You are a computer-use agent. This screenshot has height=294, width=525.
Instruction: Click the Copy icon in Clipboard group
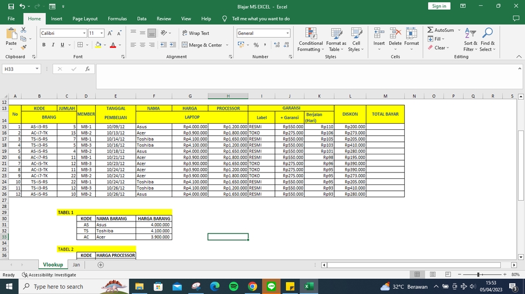click(x=23, y=39)
